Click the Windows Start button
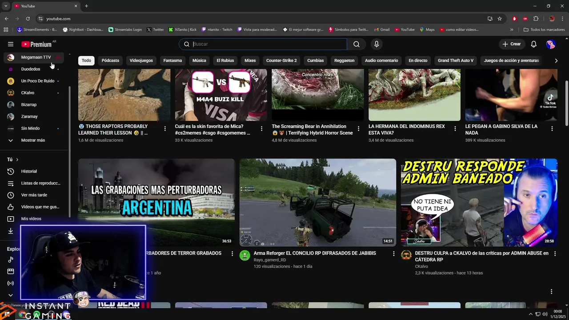 click(7, 314)
